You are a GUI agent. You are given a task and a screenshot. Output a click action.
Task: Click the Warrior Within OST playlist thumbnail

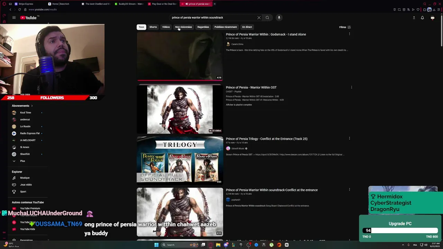coord(180,109)
